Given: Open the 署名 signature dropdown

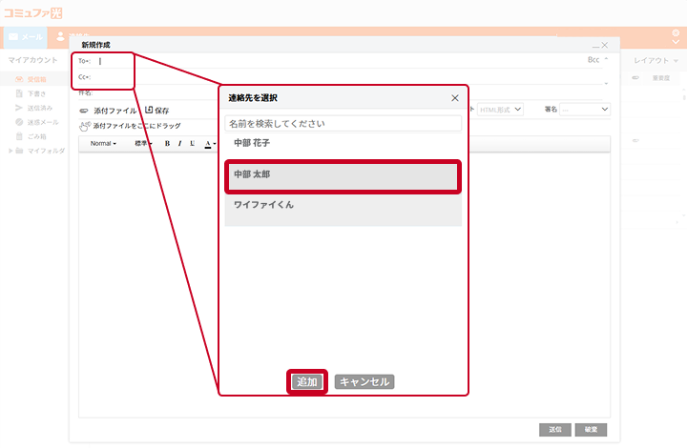Looking at the screenshot, I should point(584,110).
